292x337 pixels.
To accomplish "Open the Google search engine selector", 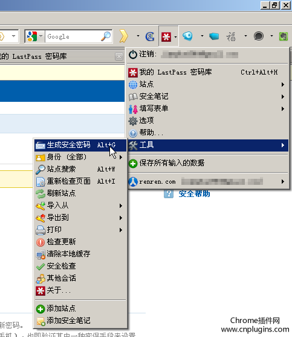I will [34, 36].
